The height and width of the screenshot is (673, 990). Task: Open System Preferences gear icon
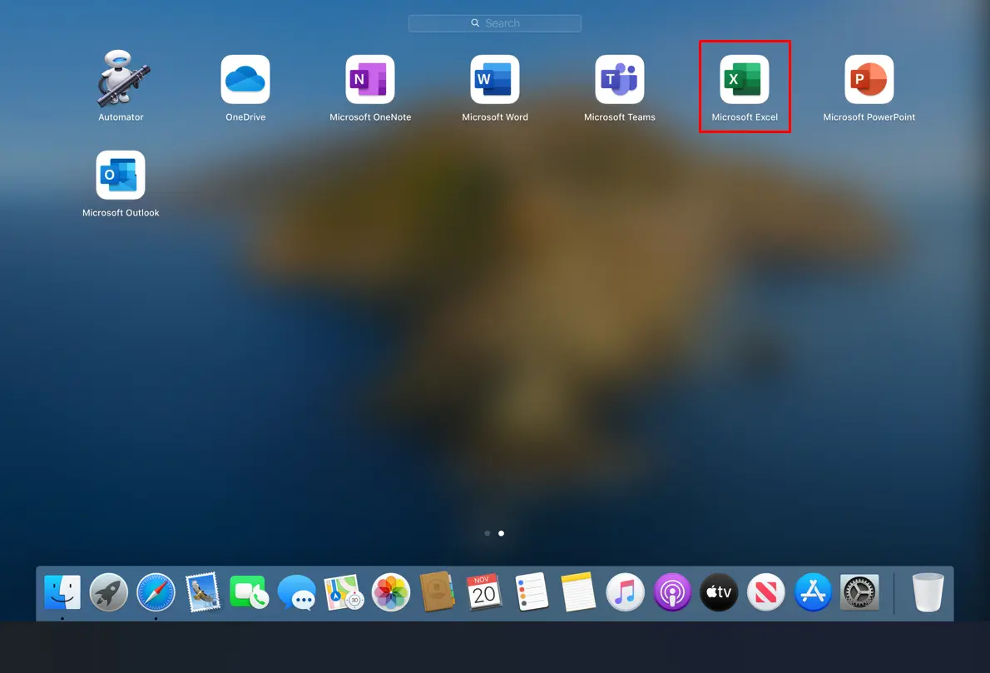859,592
